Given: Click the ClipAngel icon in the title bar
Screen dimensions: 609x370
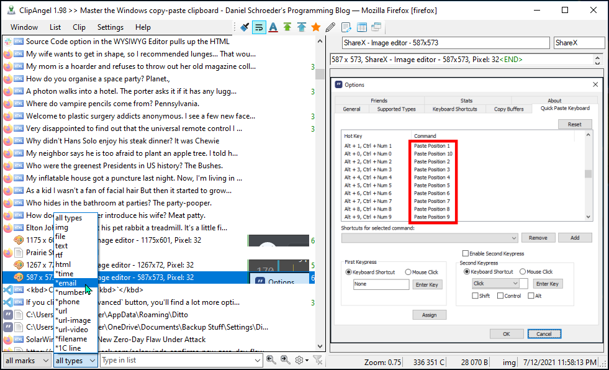Looking at the screenshot, I should [x=12, y=10].
